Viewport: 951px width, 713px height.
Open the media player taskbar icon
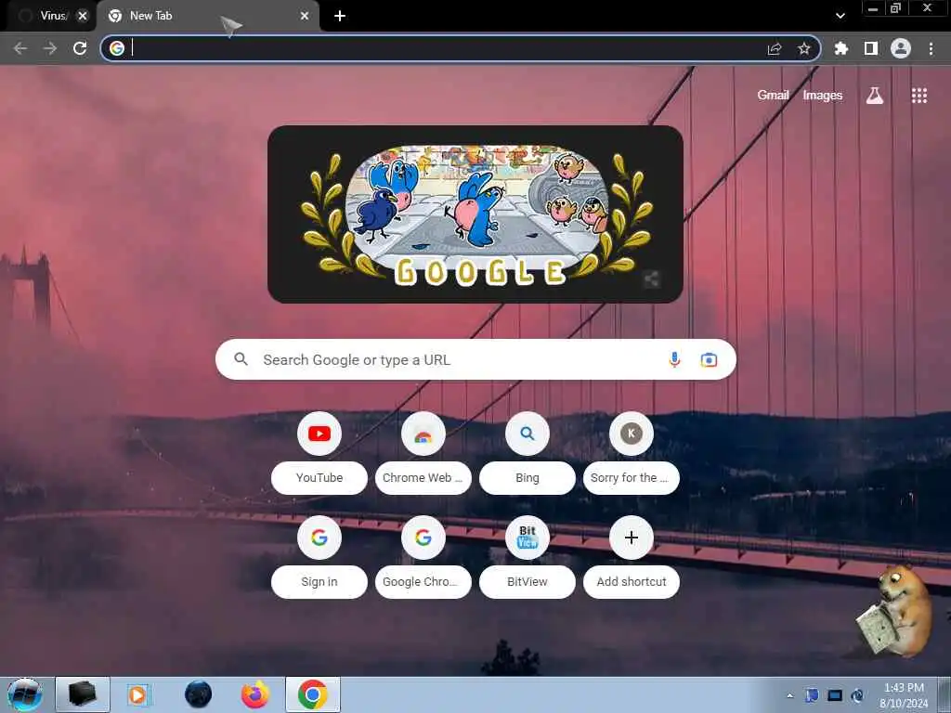pos(137,694)
